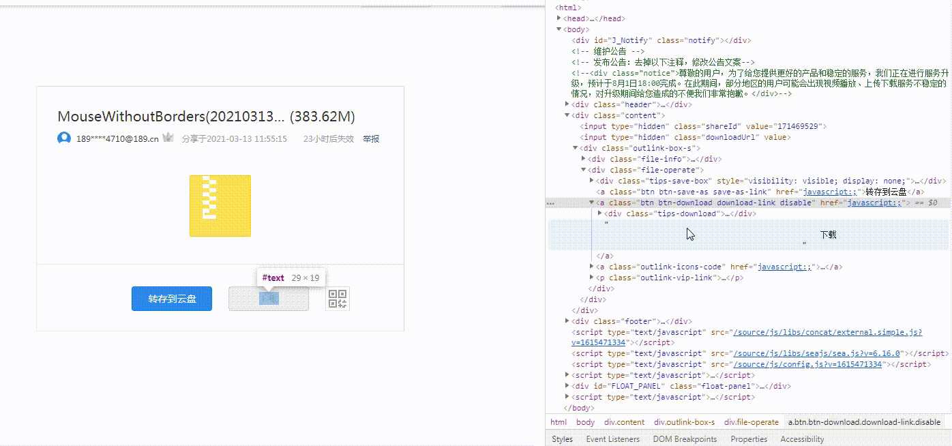Viewport: 952px width, 446px height.
Task: Select the closing </a> tag line
Action: tap(605, 256)
